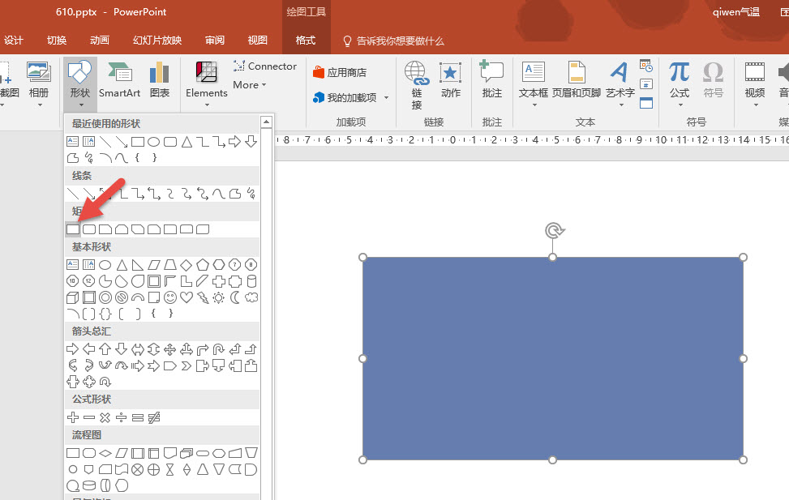
Task: Pick the cloud shape
Action: pyautogui.click(x=251, y=297)
